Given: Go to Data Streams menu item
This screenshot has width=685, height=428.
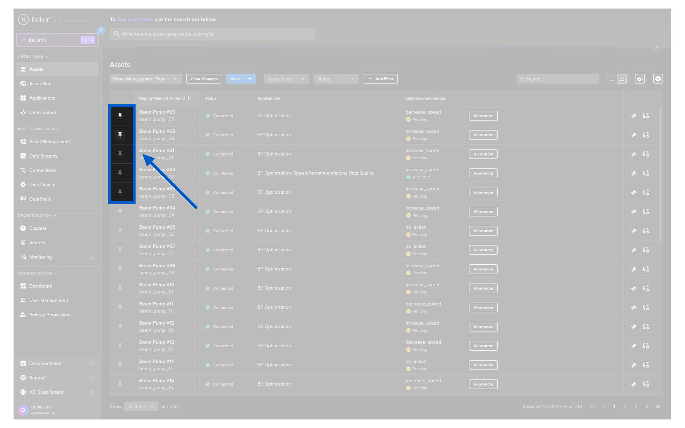Looking at the screenshot, I should [43, 156].
